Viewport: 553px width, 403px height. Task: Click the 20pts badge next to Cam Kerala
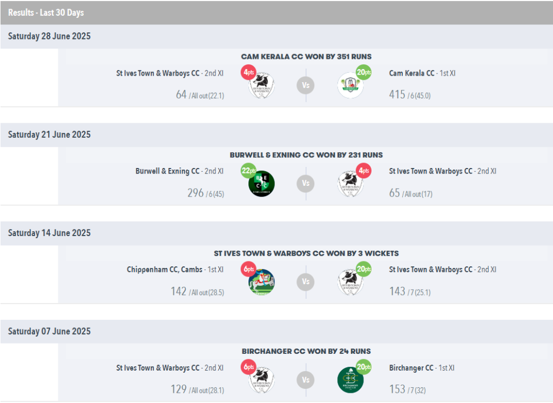[x=363, y=72]
